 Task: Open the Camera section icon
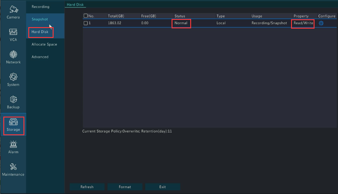click(x=13, y=9)
